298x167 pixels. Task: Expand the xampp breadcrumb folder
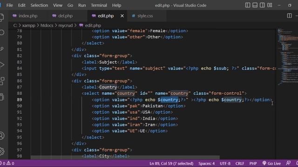tap(28, 26)
